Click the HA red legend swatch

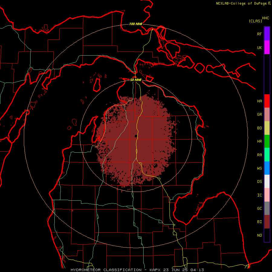click(267, 101)
